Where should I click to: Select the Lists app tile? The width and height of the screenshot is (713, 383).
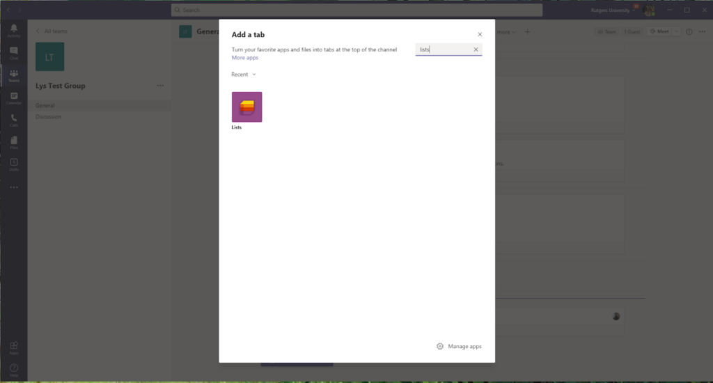246,107
